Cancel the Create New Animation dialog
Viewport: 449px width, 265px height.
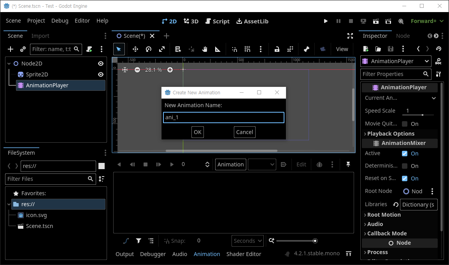click(x=245, y=132)
